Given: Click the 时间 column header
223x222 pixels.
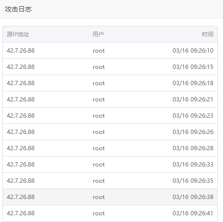Looking at the screenshot, I should point(208,34).
